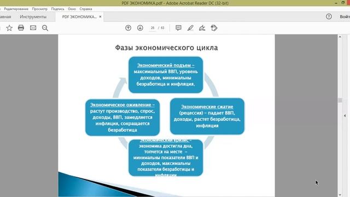Select the highlight text pen tool

190,28
